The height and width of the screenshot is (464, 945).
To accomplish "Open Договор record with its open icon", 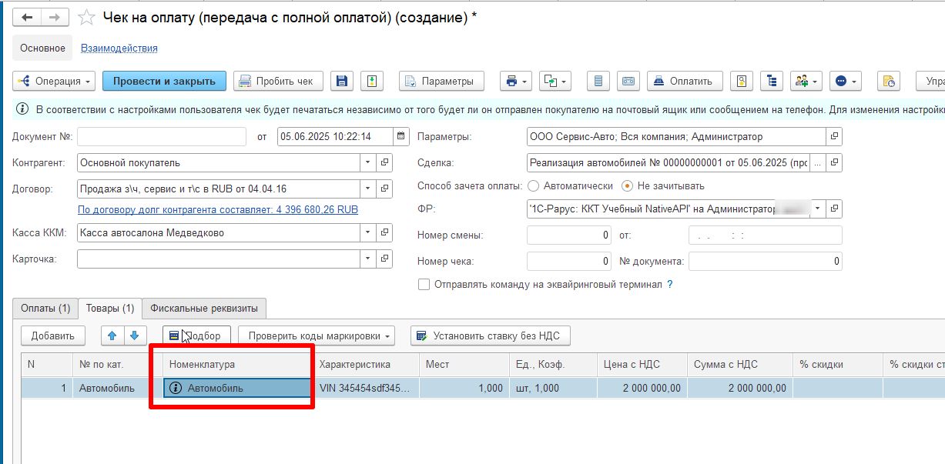I will point(385,189).
